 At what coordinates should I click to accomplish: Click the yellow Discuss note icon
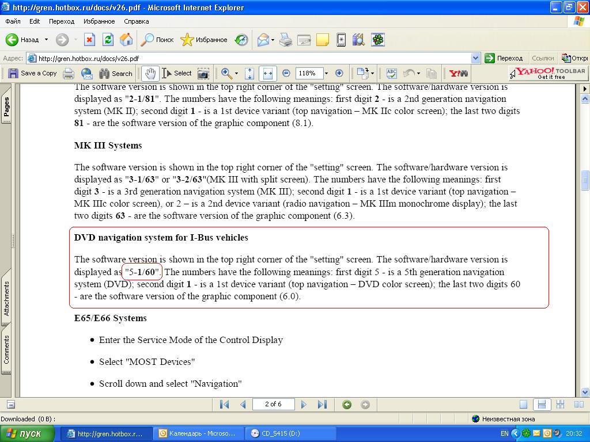coord(323,40)
